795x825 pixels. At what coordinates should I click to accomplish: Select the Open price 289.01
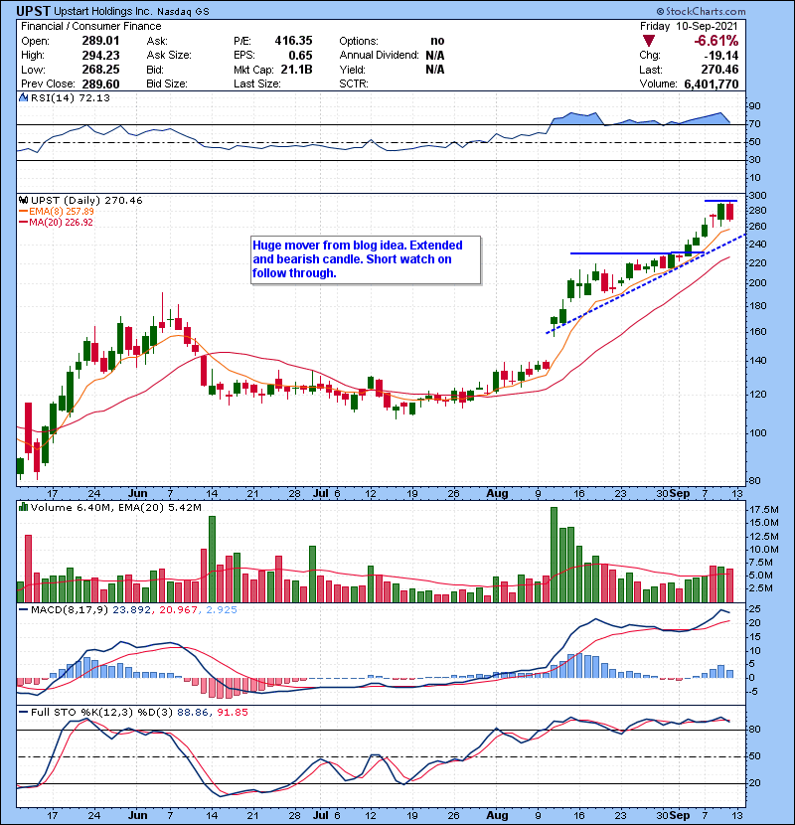(x=100, y=41)
